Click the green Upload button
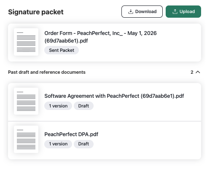 [183, 12]
